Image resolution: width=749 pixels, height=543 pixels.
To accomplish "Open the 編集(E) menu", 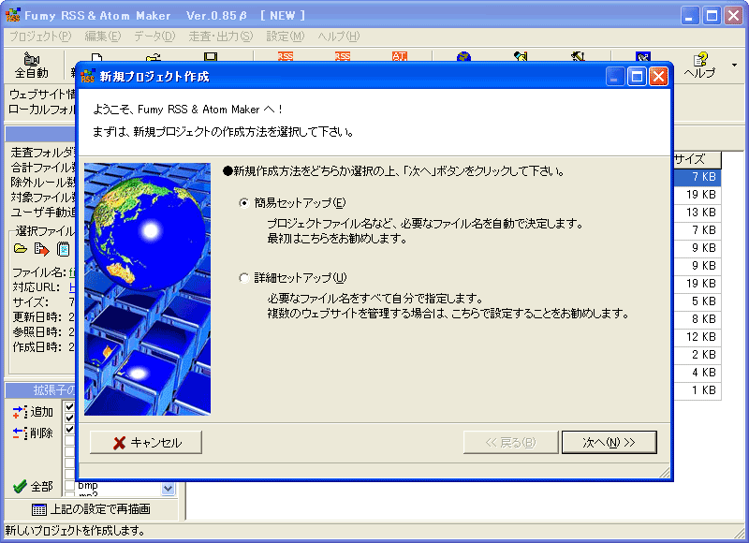I will coord(103,37).
